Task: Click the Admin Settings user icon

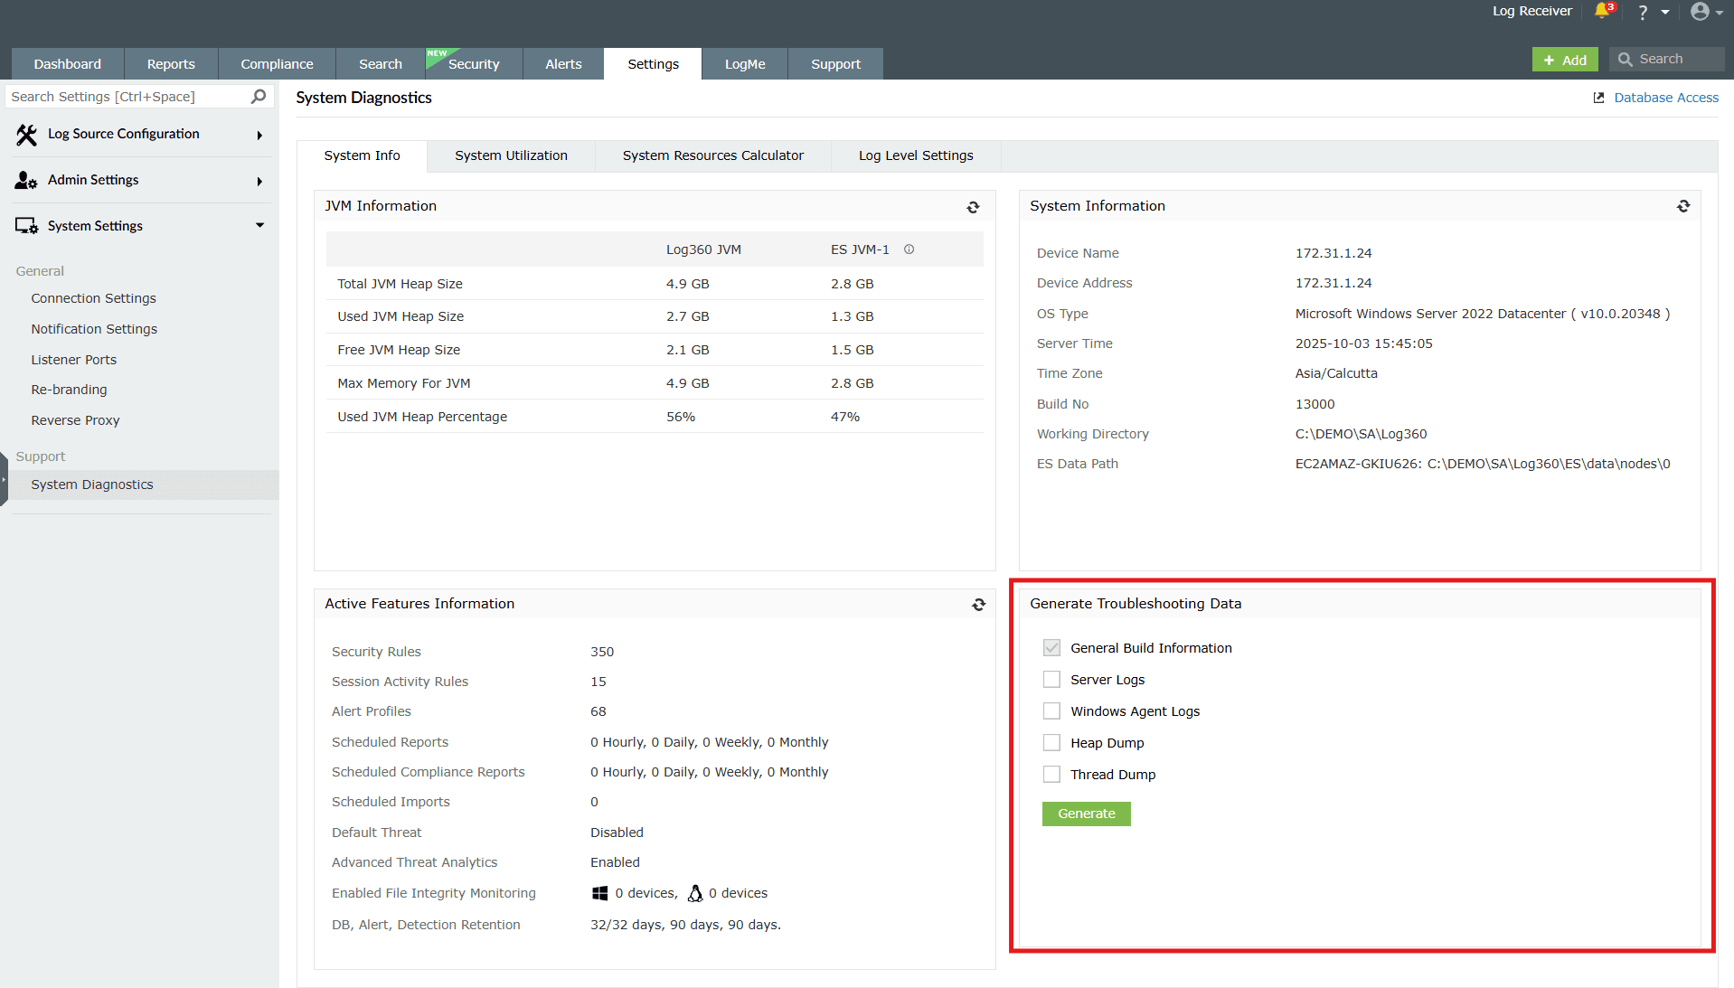Action: pos(26,180)
